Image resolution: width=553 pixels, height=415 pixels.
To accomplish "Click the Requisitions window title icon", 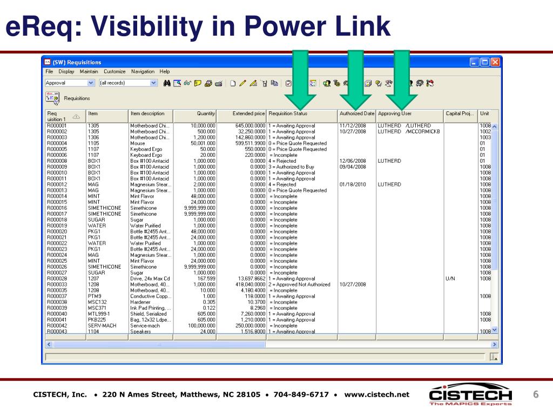I will click(48, 62).
